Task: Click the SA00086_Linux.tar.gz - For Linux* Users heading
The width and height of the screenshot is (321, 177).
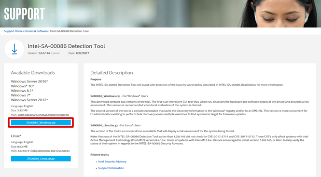Action: point(115,125)
